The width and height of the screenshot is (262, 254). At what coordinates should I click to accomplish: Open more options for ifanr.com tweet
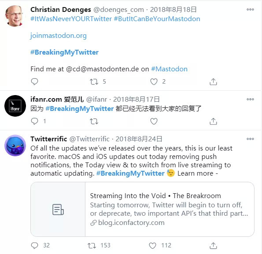[x=250, y=99]
